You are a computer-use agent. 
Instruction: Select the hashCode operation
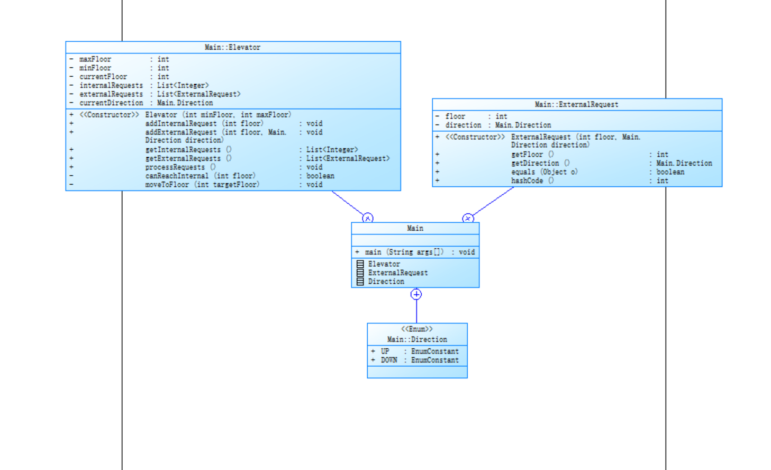click(552, 181)
